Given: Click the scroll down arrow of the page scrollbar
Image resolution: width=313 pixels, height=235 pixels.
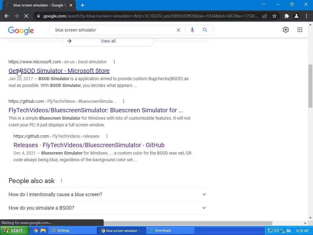Looking at the screenshot, I should click(310, 218).
